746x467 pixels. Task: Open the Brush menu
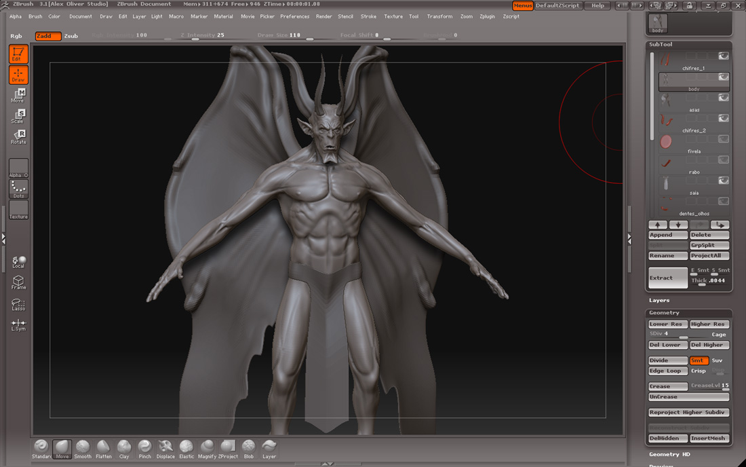[35, 16]
